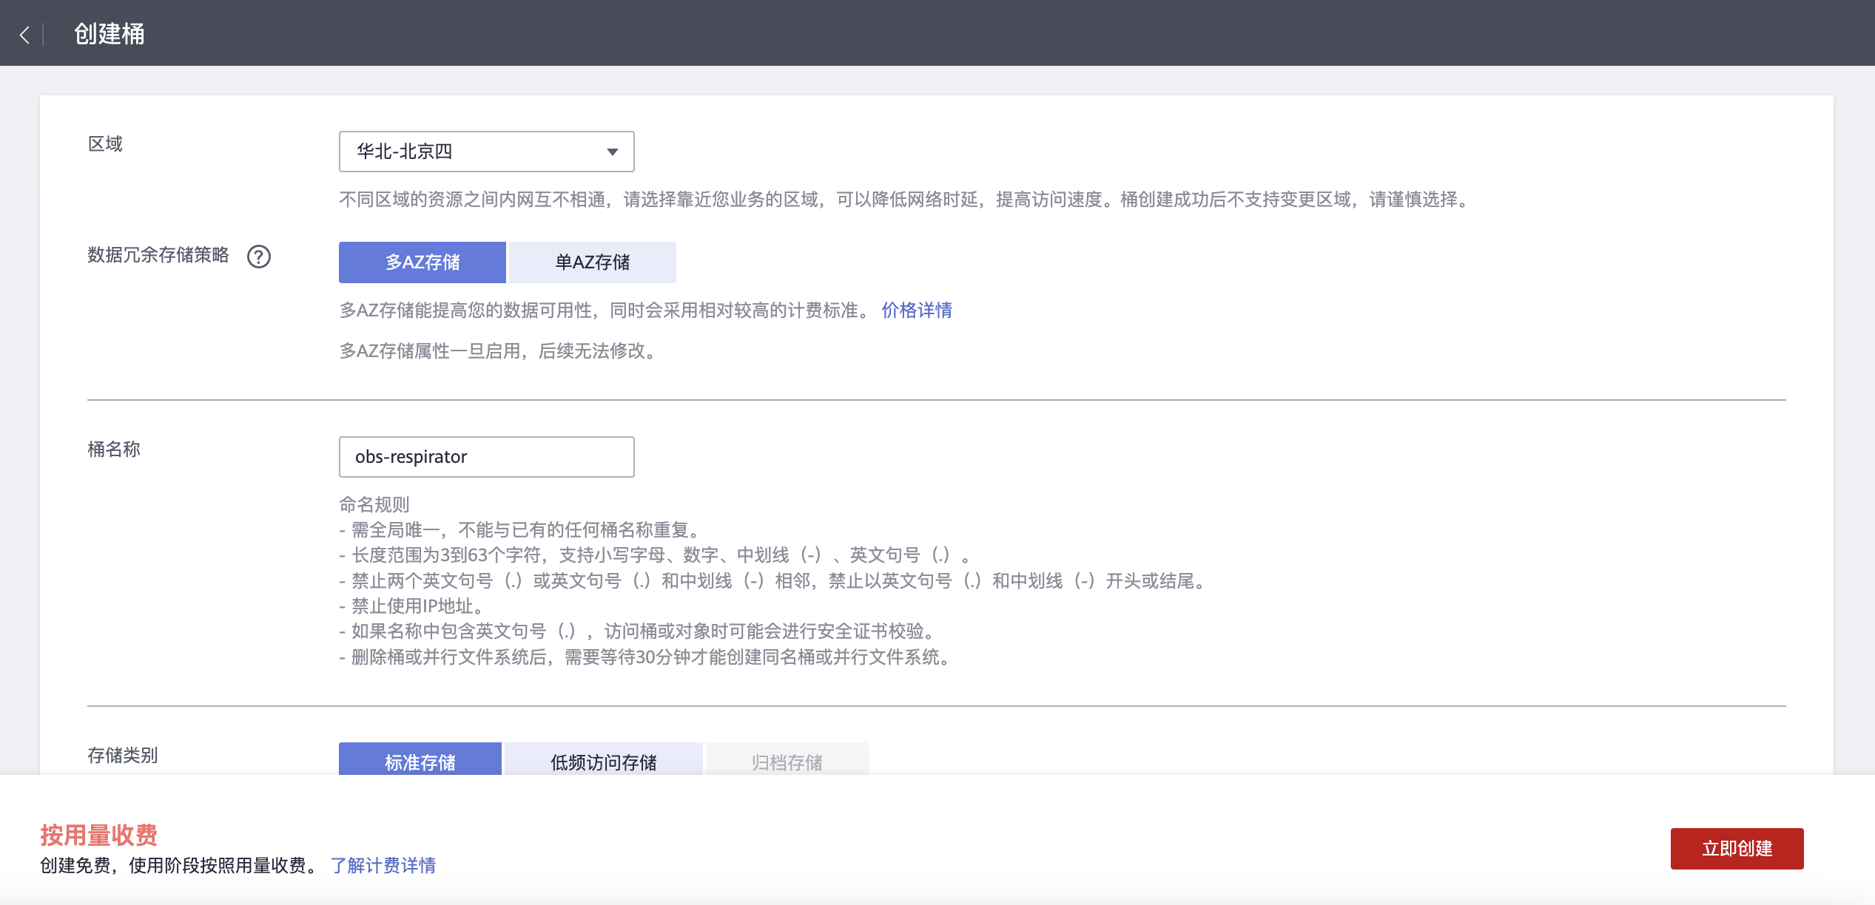Click the 区域 field label
Screen dimensions: 1875x905
tap(105, 144)
